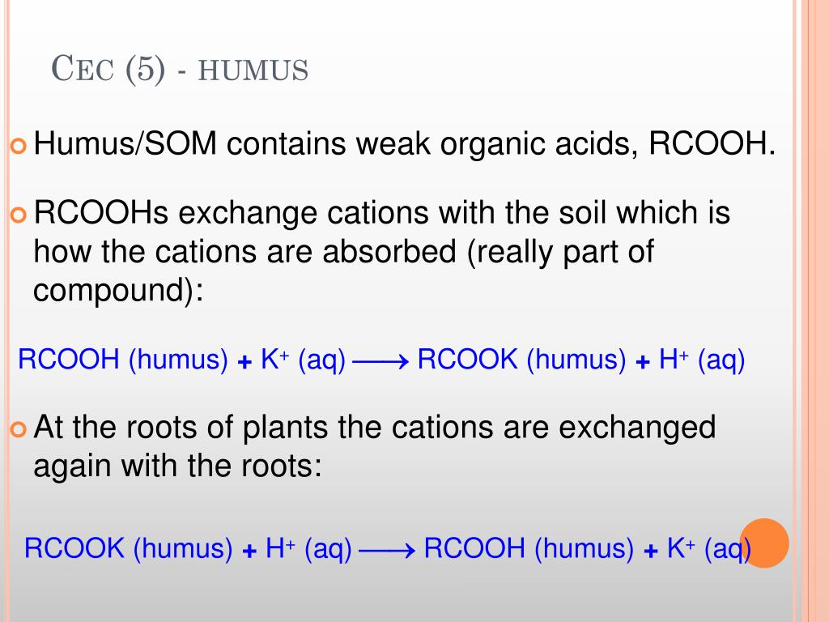829x622 pixels.
Task: Click the word 'RCOOH.' ending the first bullet
Action: [x=712, y=143]
